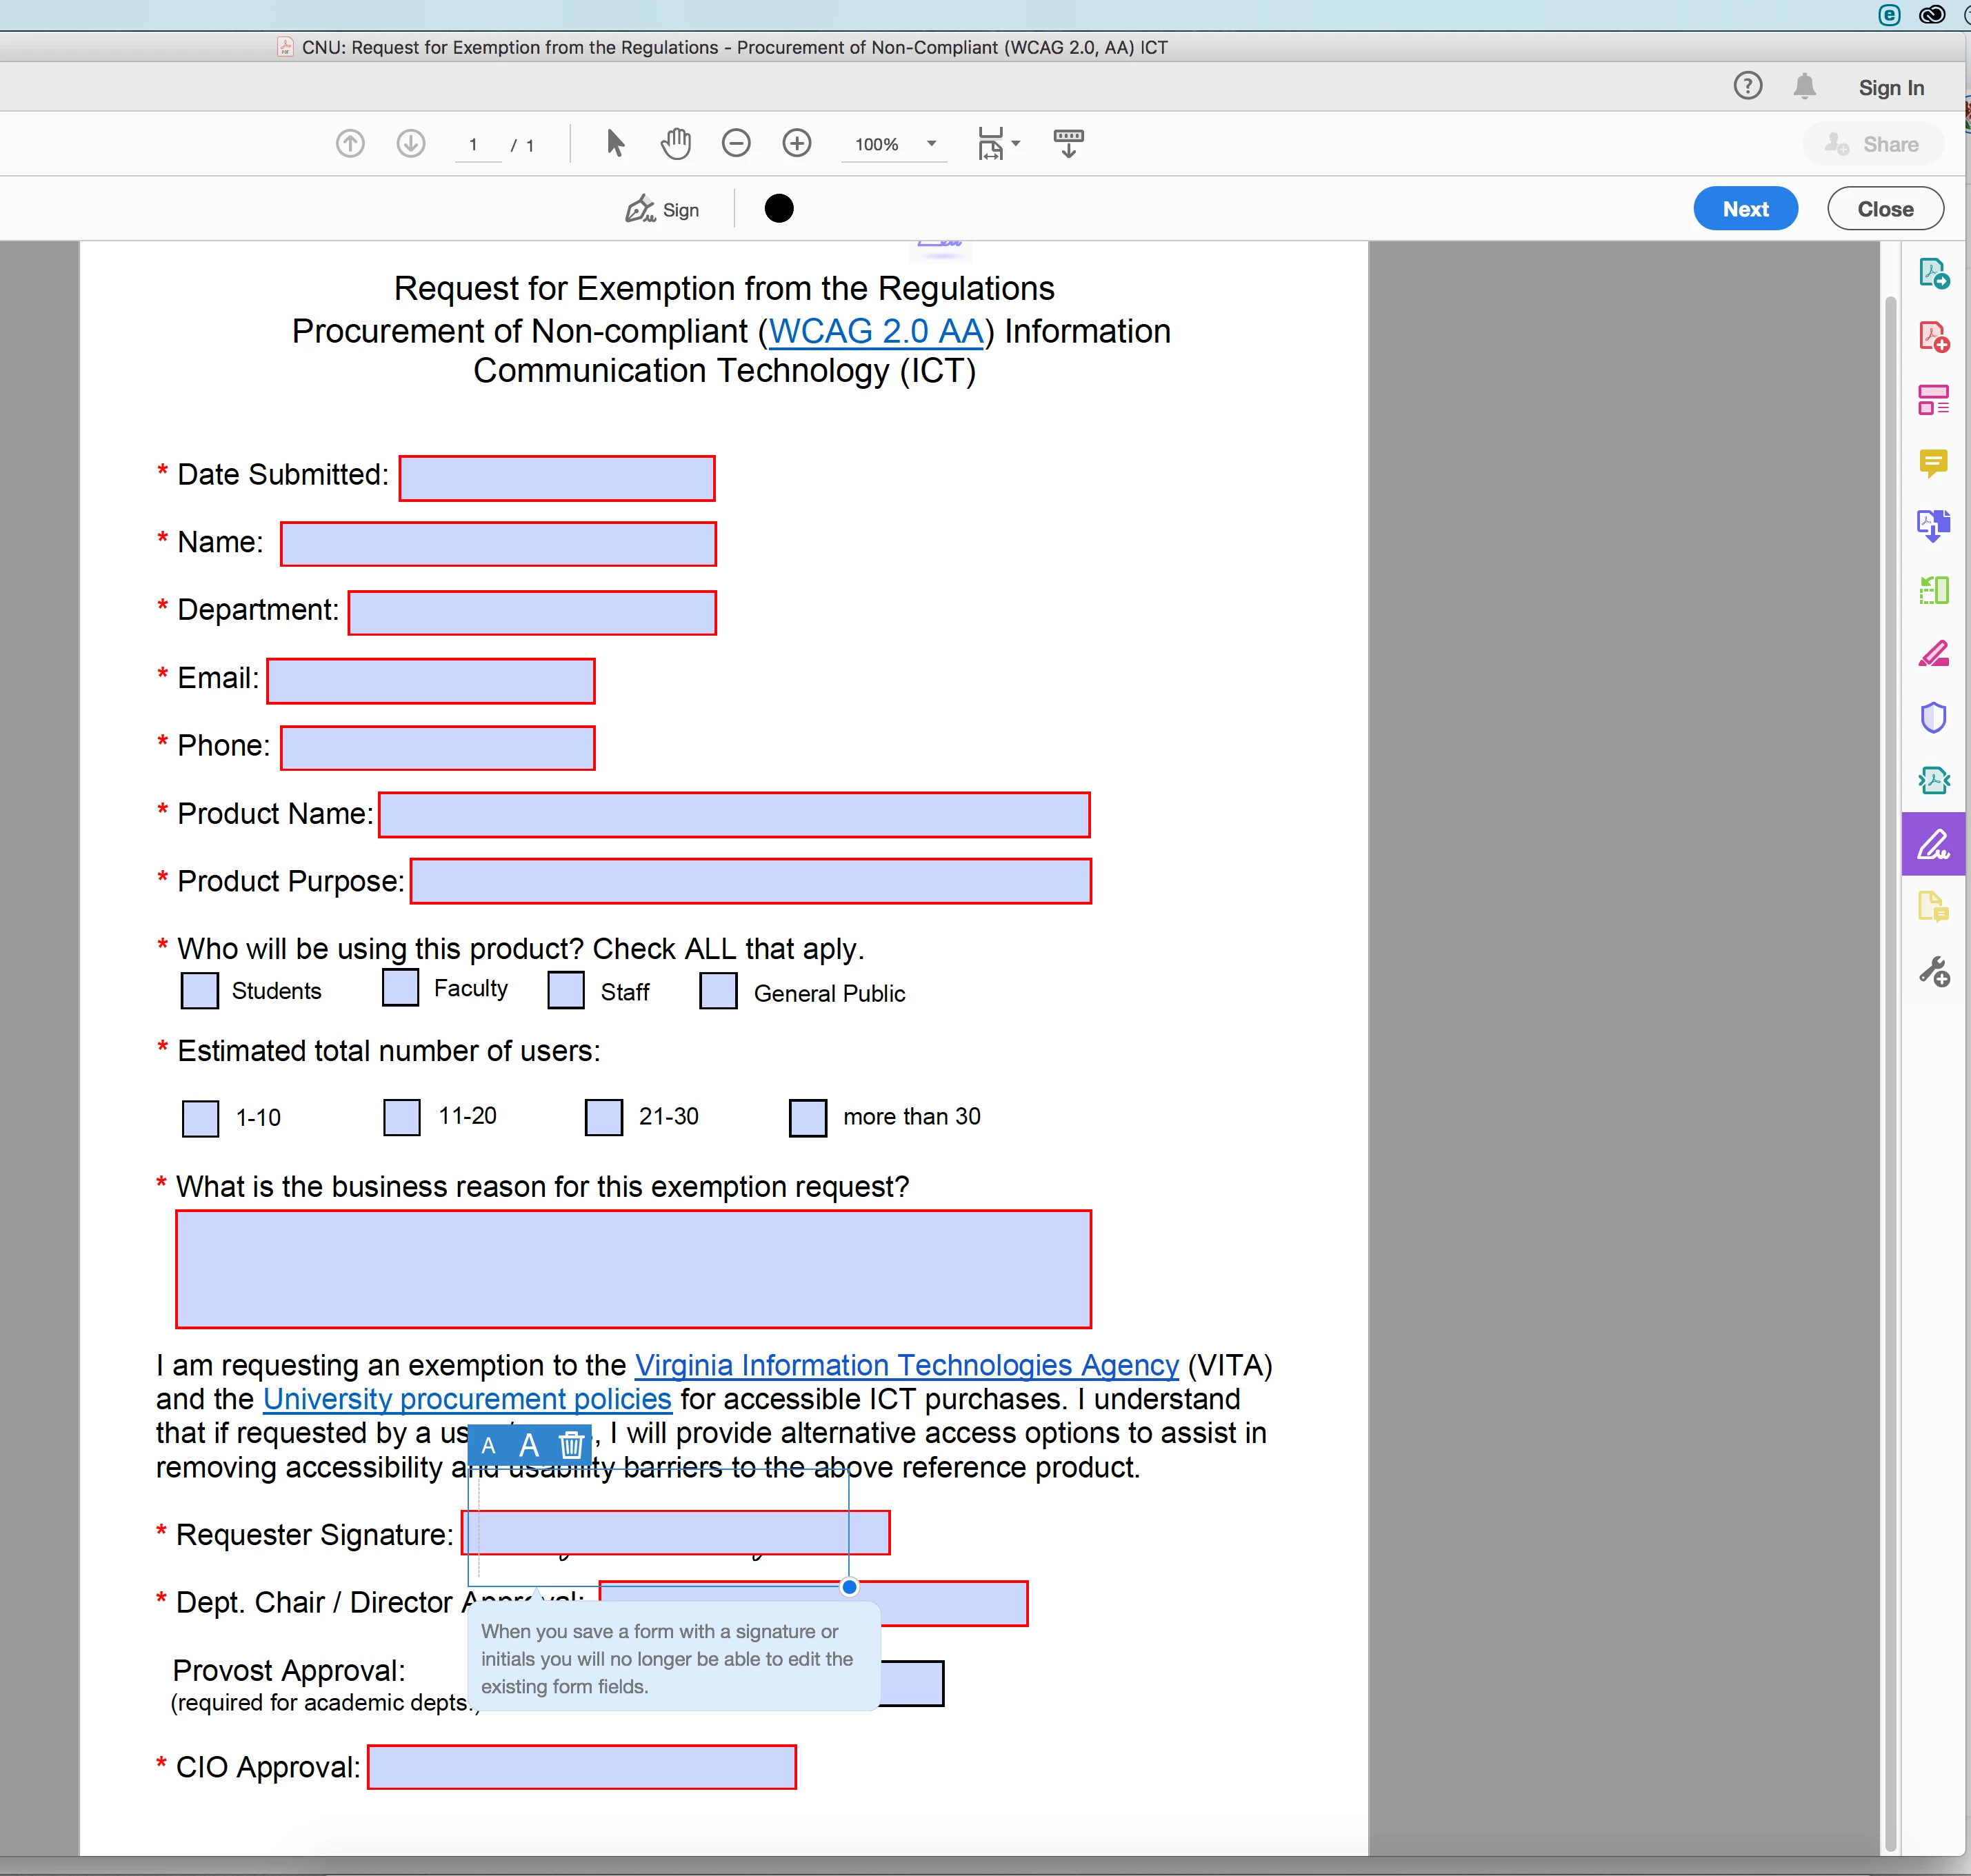Select the hand pan tool

(675, 144)
